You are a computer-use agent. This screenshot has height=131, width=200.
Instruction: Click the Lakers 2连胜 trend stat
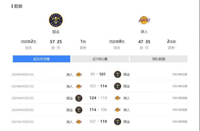point(172,41)
